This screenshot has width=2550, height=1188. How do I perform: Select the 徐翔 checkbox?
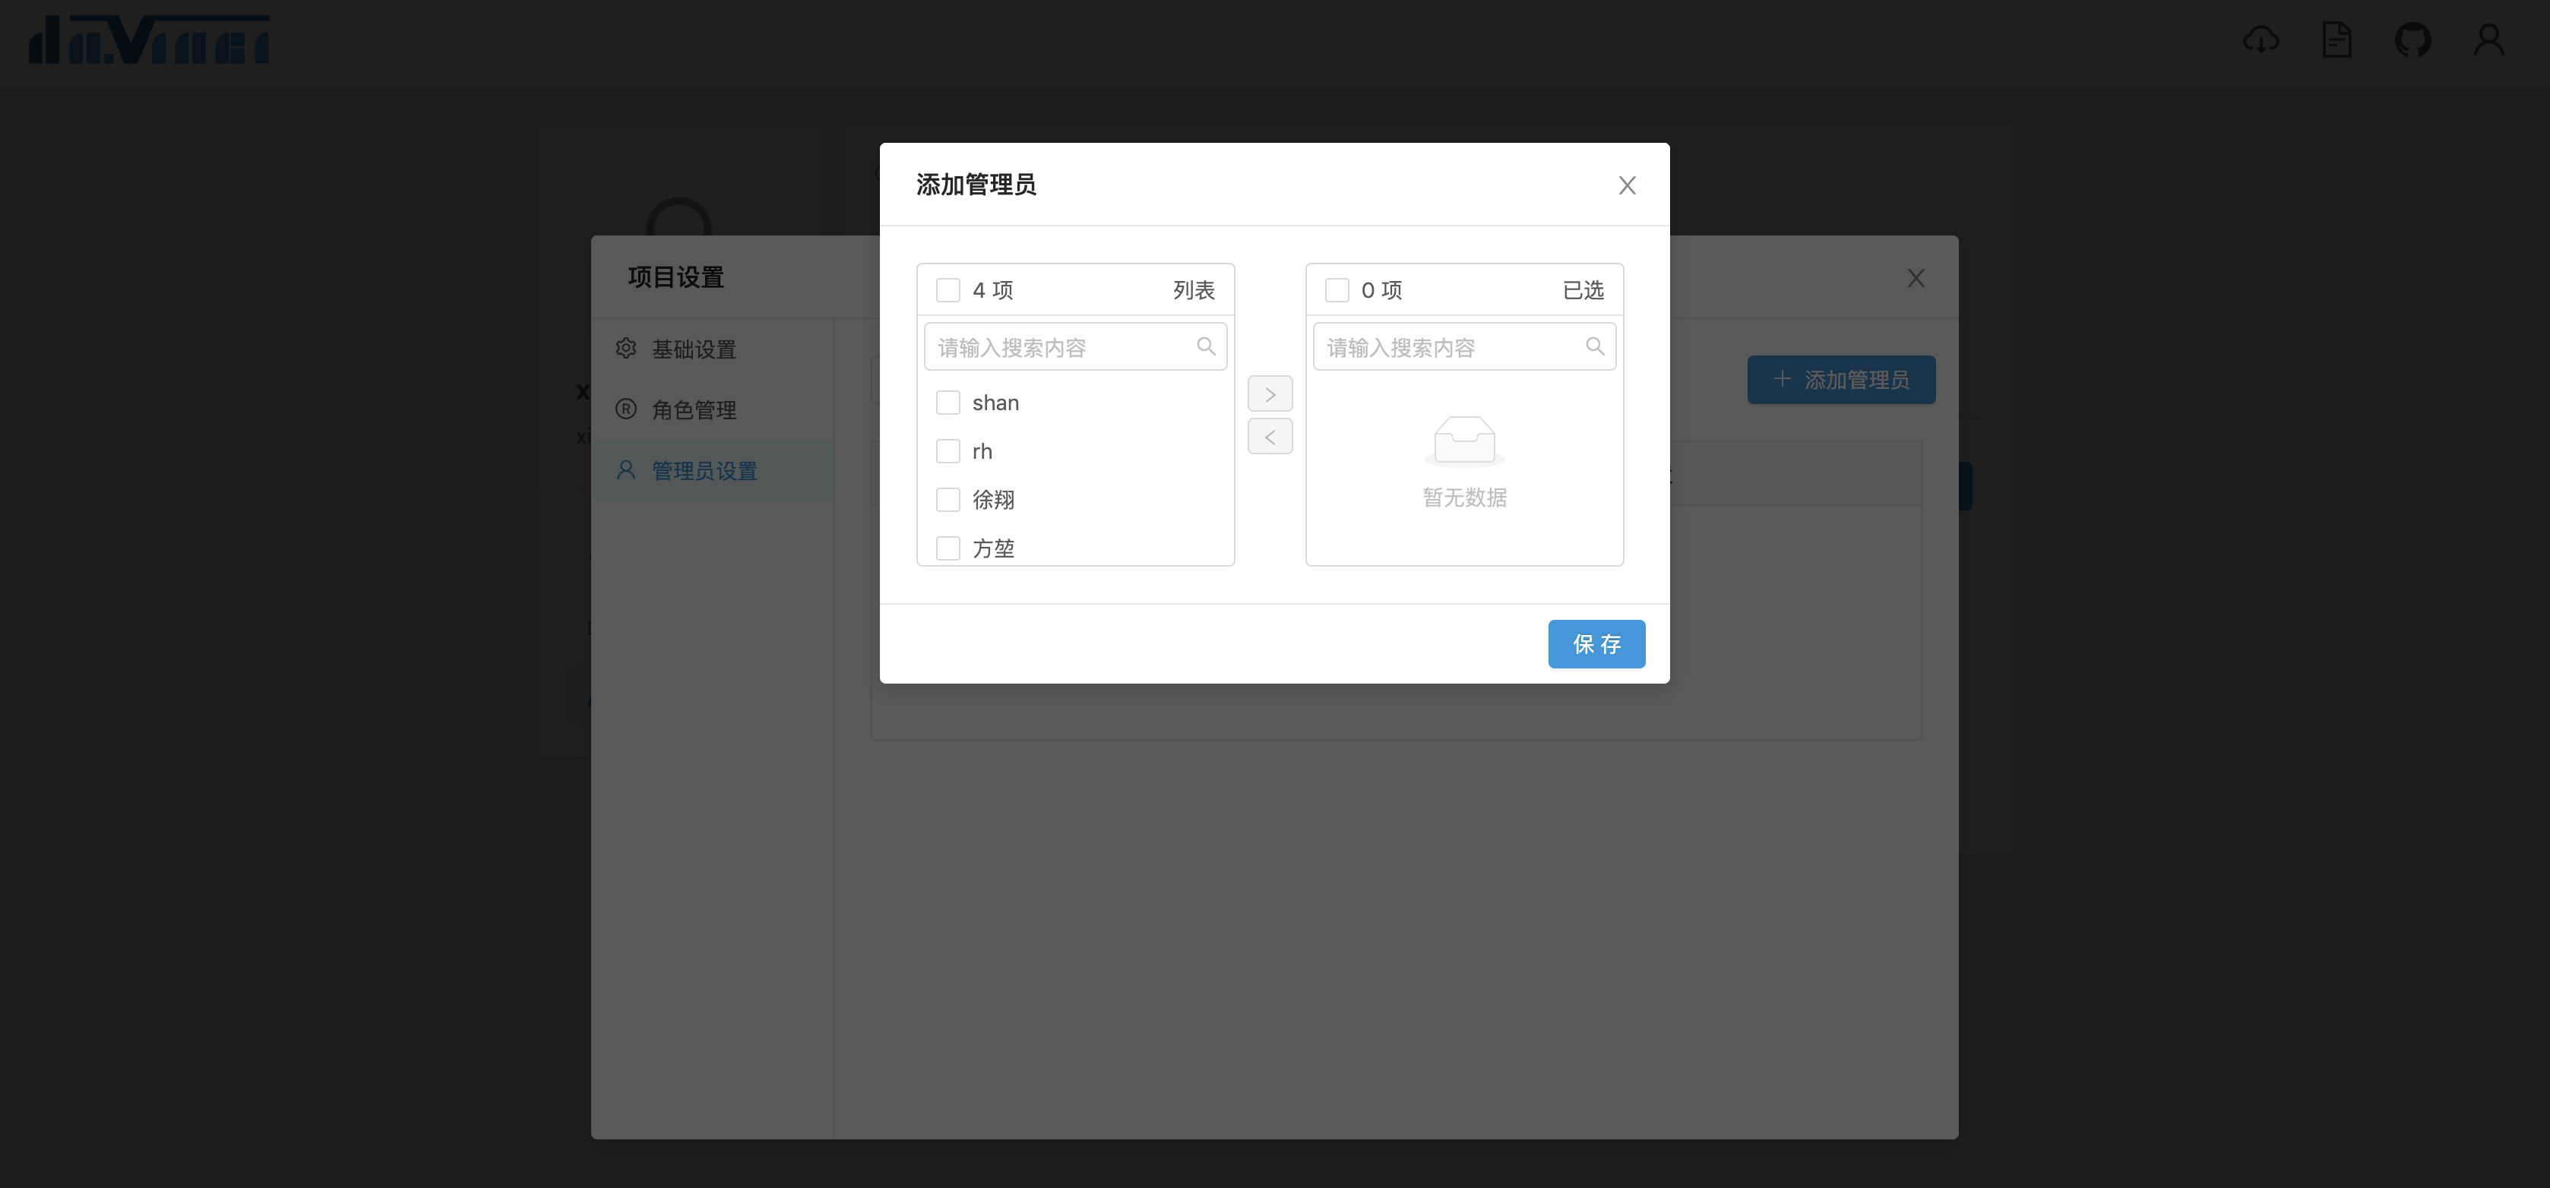948,500
